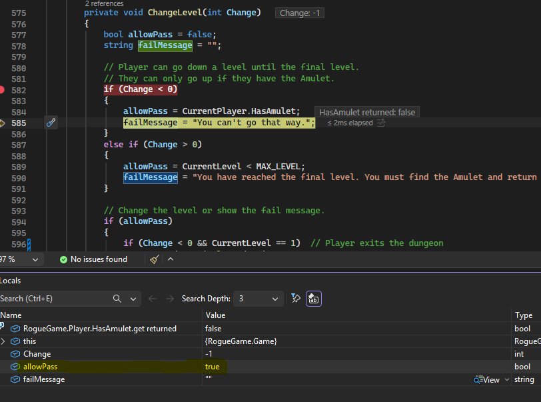Click the 'Change: -1' inline data tip
Screen dimensions: 541x402
tap(300, 13)
